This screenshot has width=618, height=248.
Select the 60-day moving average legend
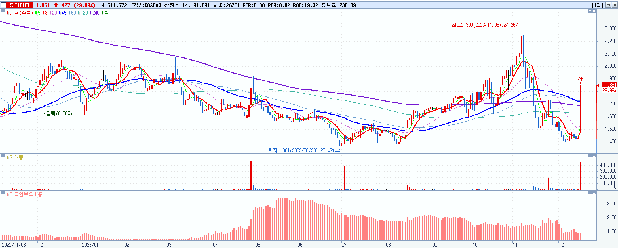click(73, 13)
